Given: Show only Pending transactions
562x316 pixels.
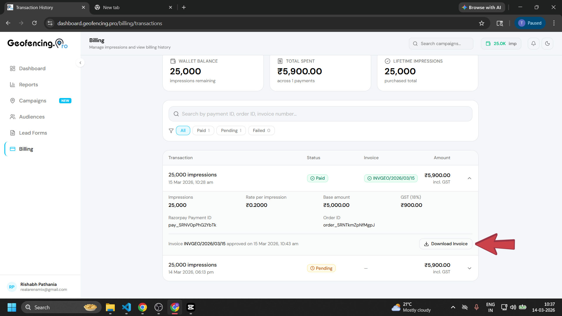Looking at the screenshot, I should point(231,130).
